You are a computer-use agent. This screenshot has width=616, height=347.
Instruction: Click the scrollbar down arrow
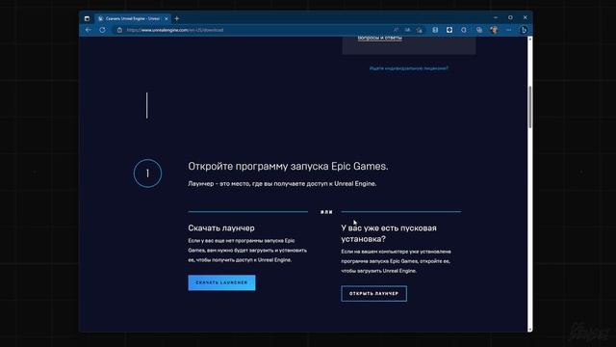pos(530,330)
